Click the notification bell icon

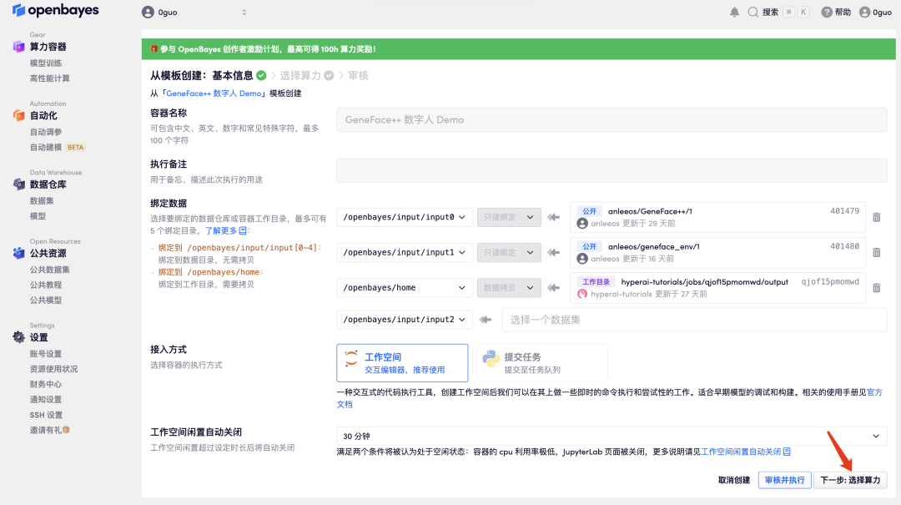734,11
